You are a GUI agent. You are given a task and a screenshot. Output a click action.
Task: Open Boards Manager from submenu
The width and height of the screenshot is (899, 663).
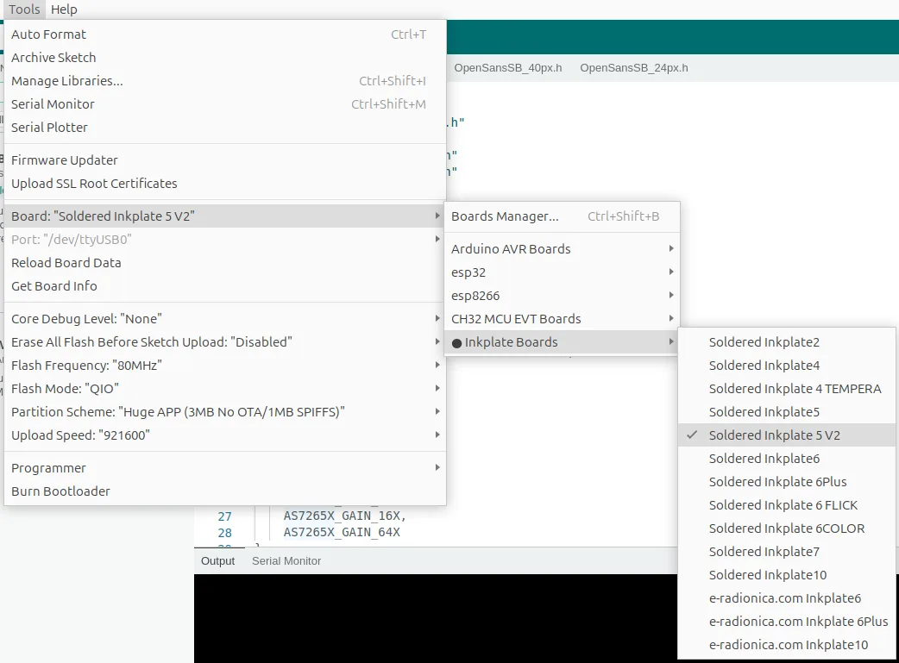pyautogui.click(x=505, y=216)
